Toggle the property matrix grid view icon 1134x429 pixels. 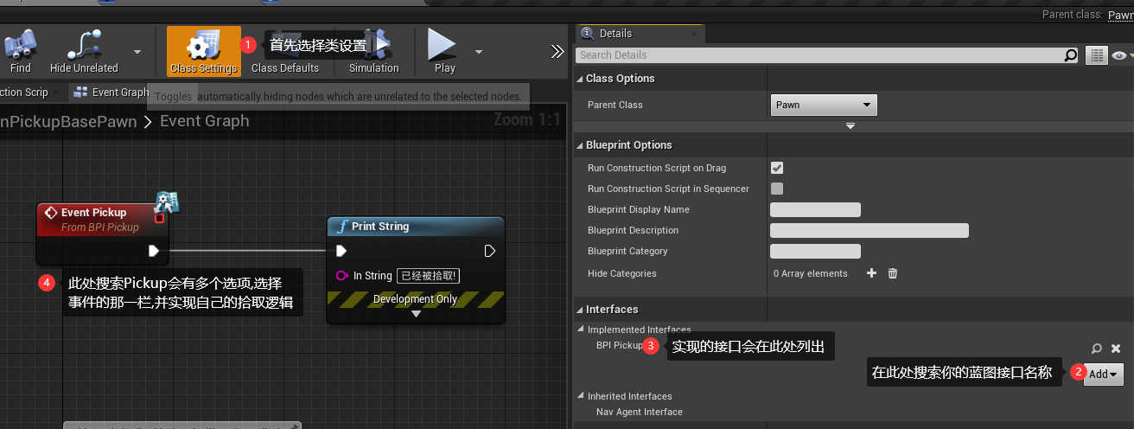tap(1097, 55)
